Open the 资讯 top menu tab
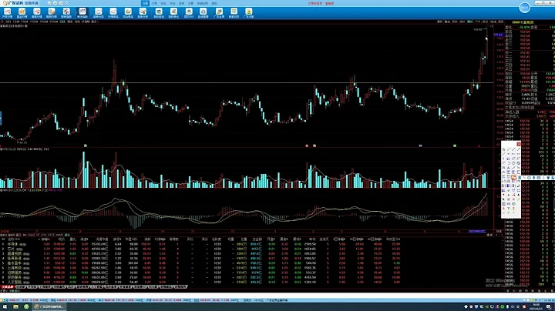The image size is (555, 311). pos(163,3)
